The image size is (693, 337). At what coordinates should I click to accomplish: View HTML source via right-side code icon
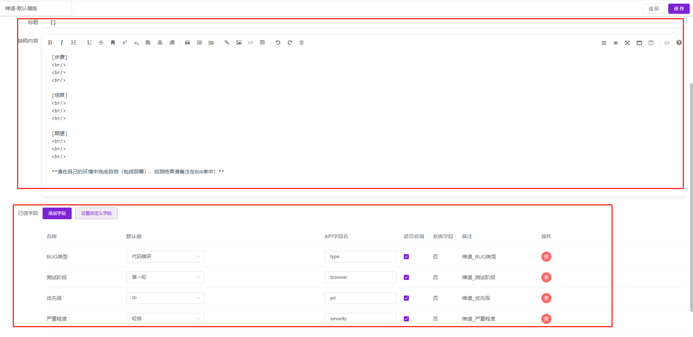click(x=667, y=43)
